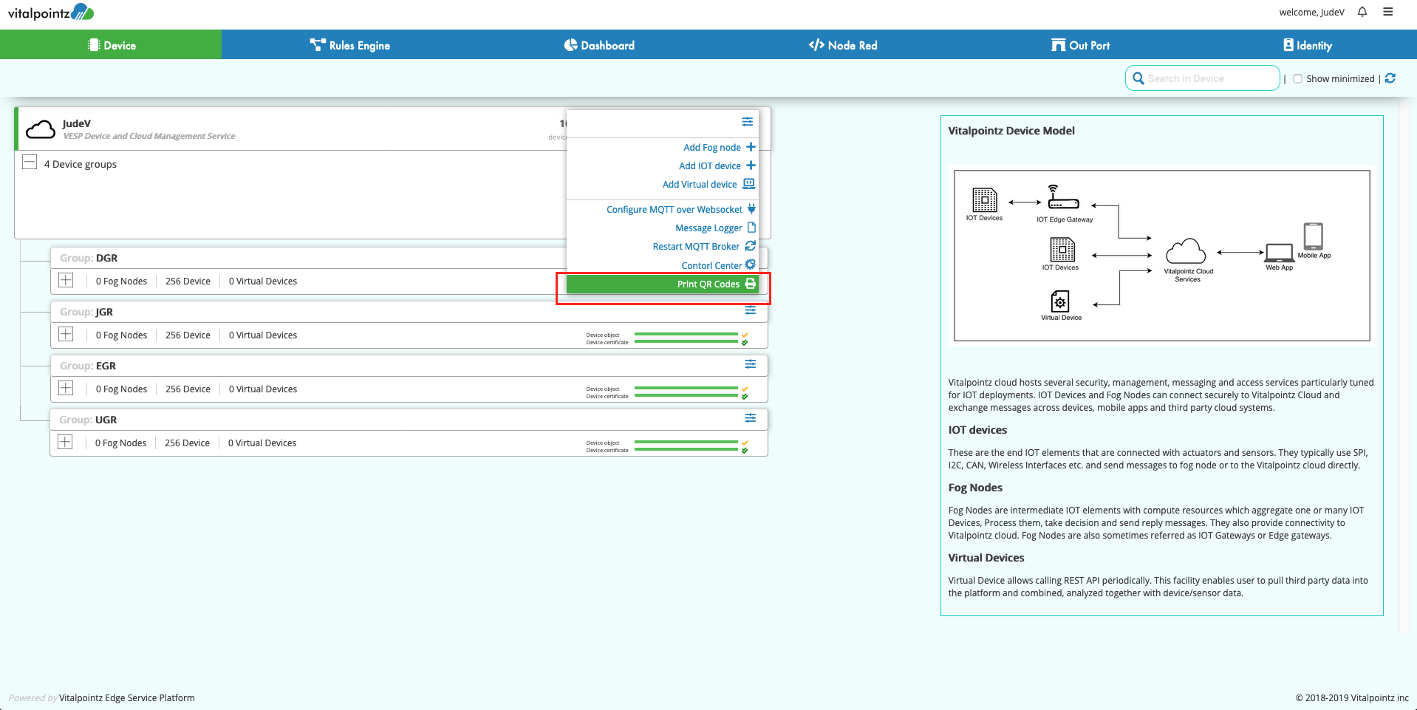Select Add Virtual device menu entry
Image resolution: width=1417 pixels, height=710 pixels.
663,184
